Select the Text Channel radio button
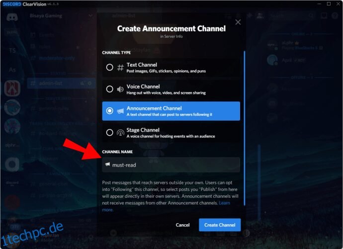 [109, 67]
